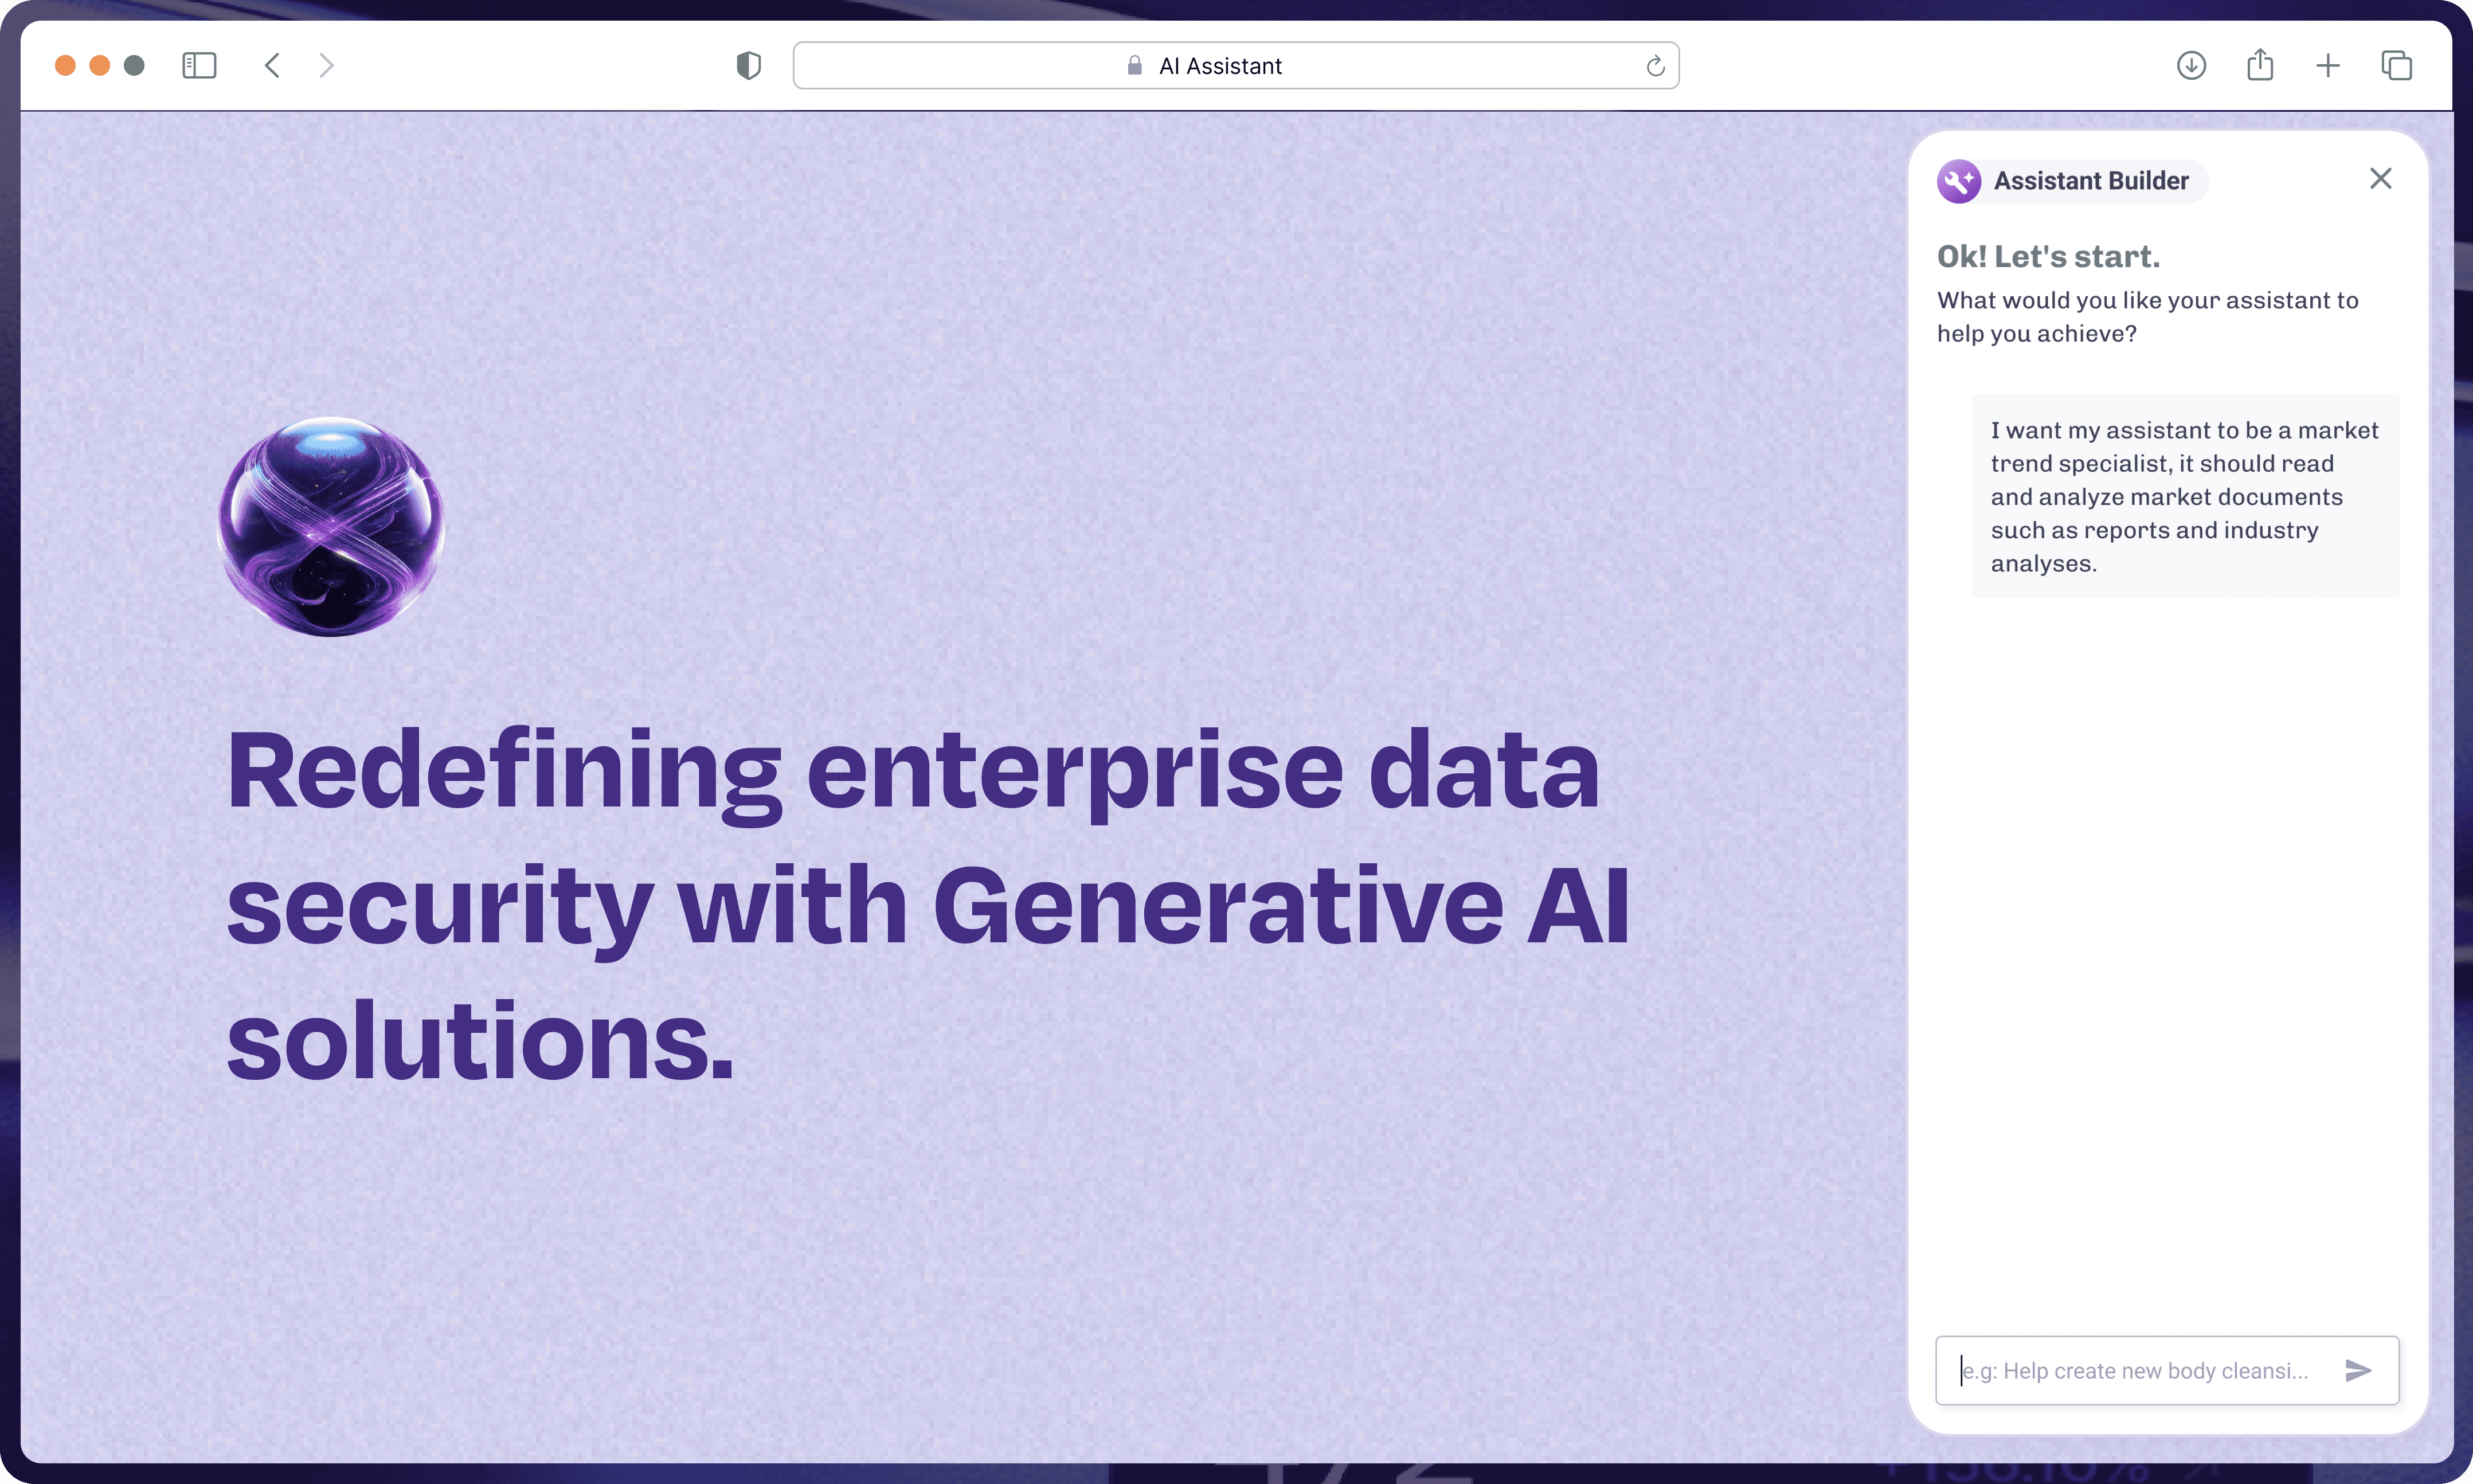Show the tab overview icon
Image resolution: width=2473 pixels, height=1484 pixels.
(2396, 66)
